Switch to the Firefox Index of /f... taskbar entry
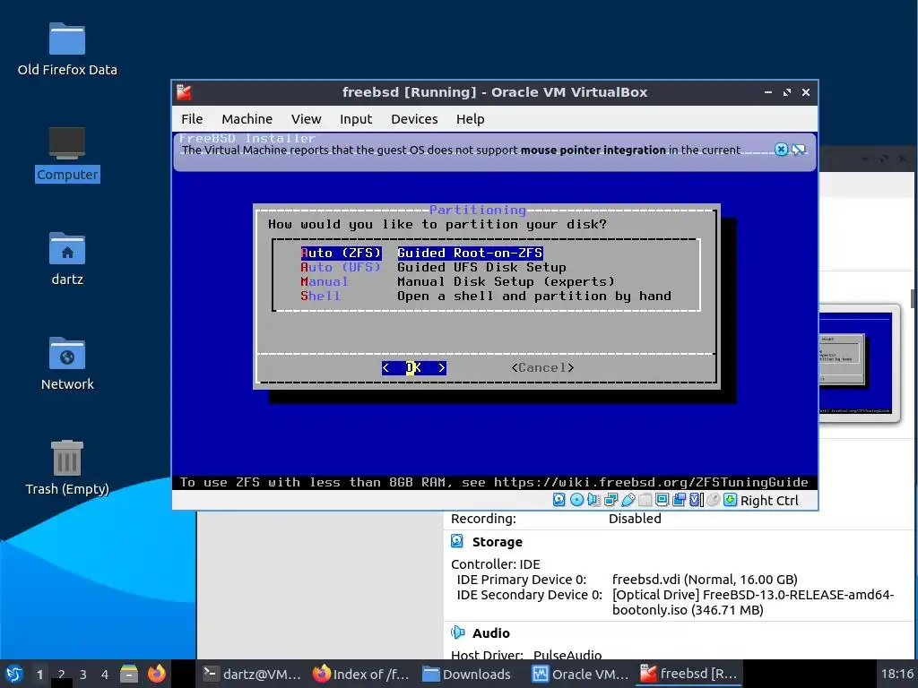 coord(360,674)
